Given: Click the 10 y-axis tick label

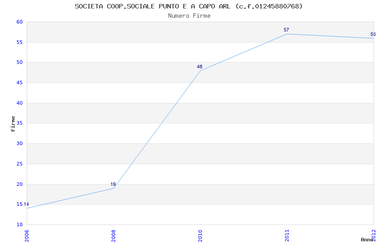Looking at the screenshot, I should pyautogui.click(x=19, y=224).
